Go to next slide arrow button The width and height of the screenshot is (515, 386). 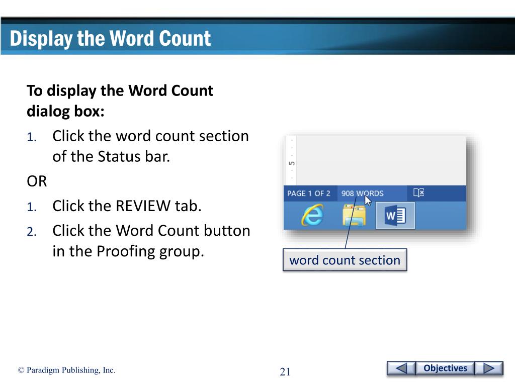tap(489, 368)
